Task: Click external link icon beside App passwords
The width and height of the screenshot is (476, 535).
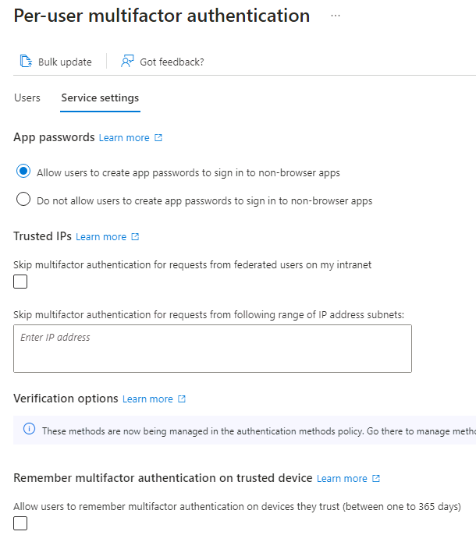Action: pos(158,137)
